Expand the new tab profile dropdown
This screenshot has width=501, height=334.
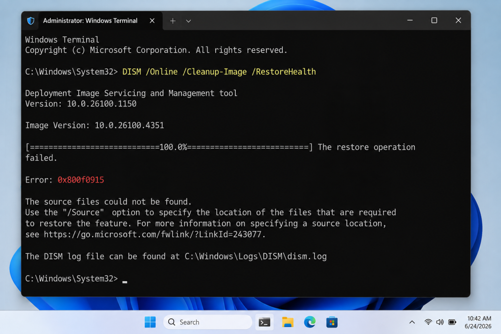tap(188, 21)
